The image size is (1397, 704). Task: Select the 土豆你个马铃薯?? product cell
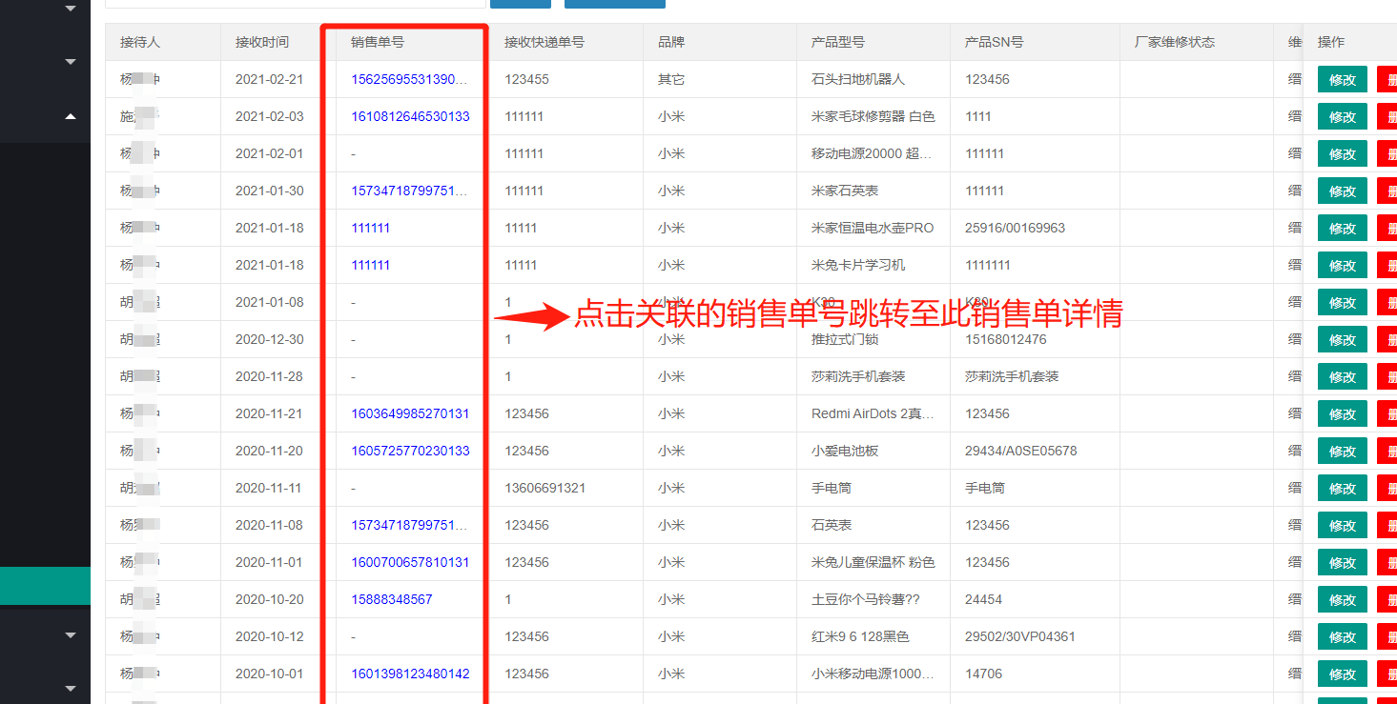click(866, 599)
